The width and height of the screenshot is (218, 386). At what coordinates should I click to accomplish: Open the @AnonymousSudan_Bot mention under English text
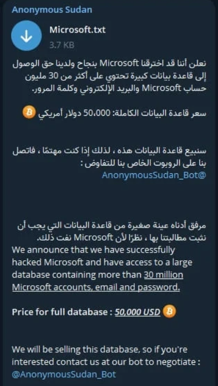64,374
